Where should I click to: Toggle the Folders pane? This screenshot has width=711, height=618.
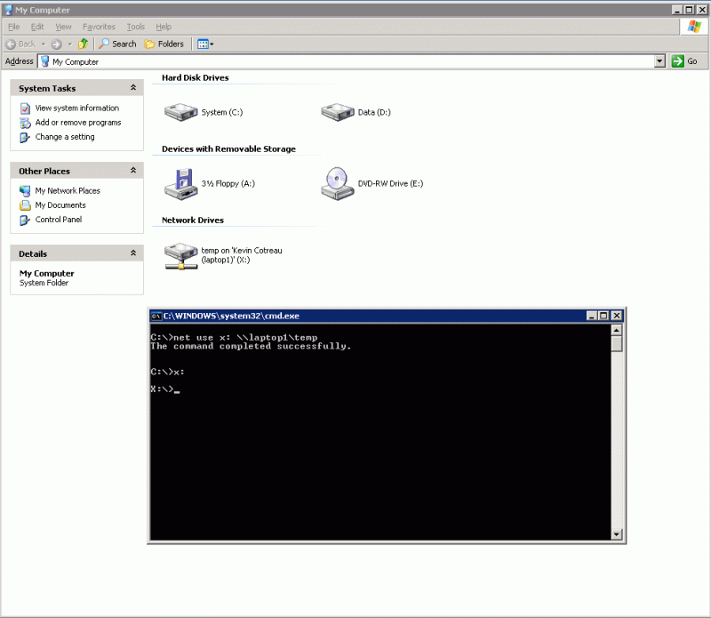(x=164, y=44)
